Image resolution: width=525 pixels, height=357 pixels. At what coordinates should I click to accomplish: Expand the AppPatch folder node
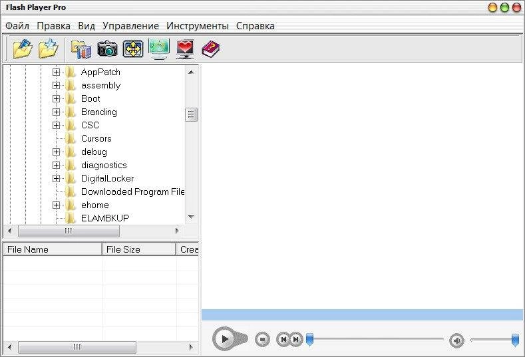click(x=57, y=72)
